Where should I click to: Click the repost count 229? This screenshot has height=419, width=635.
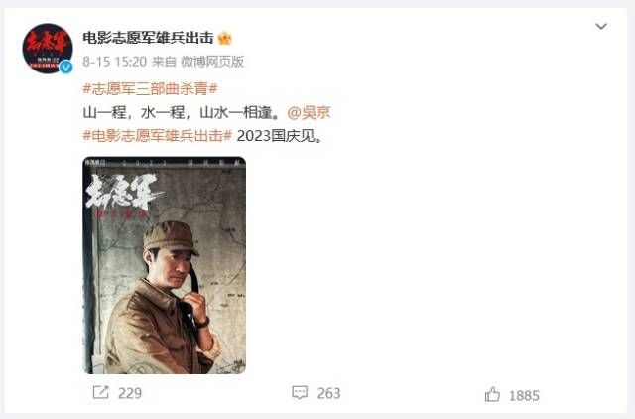(x=130, y=393)
